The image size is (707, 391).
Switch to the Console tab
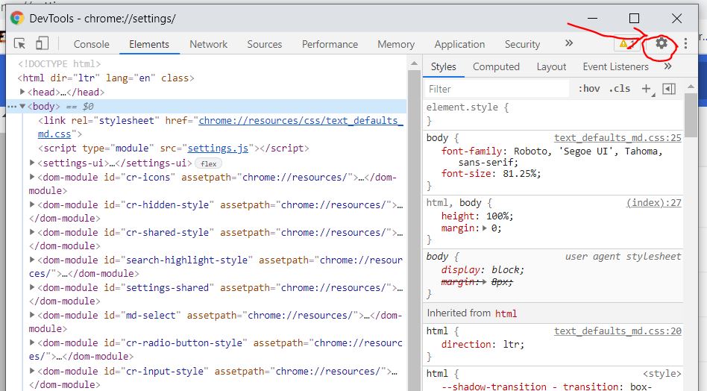(92, 44)
